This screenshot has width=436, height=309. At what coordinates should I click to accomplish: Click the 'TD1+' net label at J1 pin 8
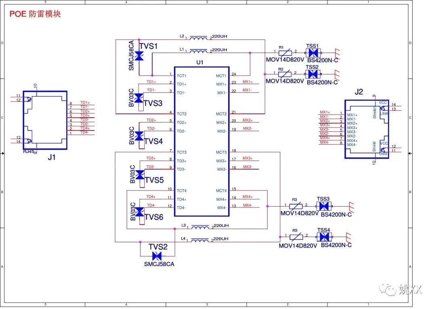click(85, 103)
